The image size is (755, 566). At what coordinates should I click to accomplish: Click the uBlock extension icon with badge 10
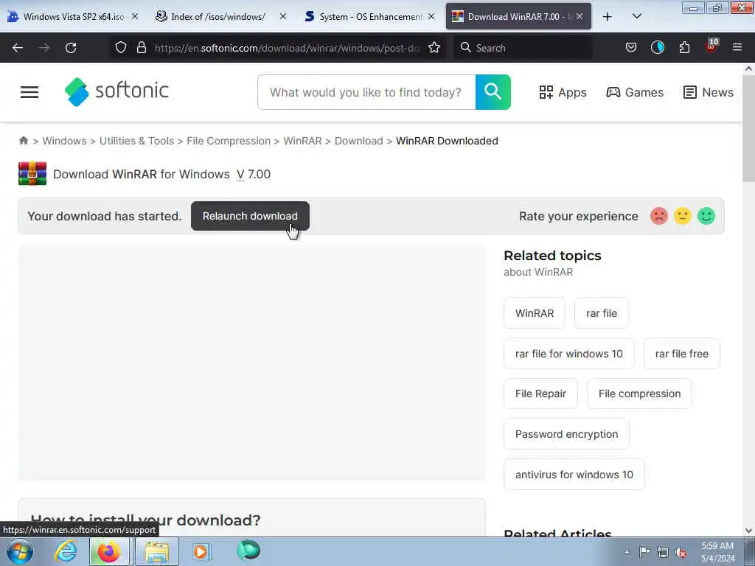711,46
